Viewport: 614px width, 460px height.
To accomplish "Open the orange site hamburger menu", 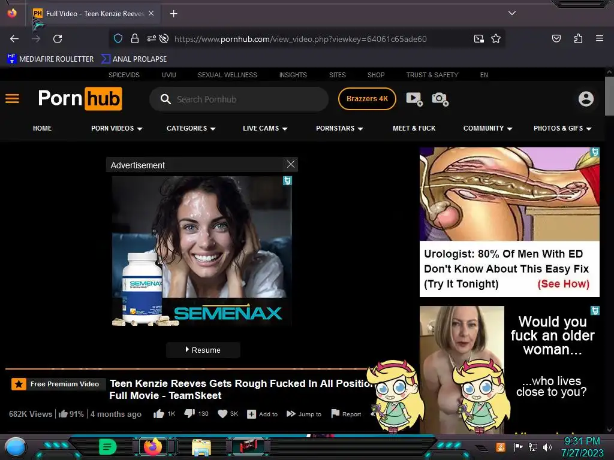I will [x=12, y=99].
